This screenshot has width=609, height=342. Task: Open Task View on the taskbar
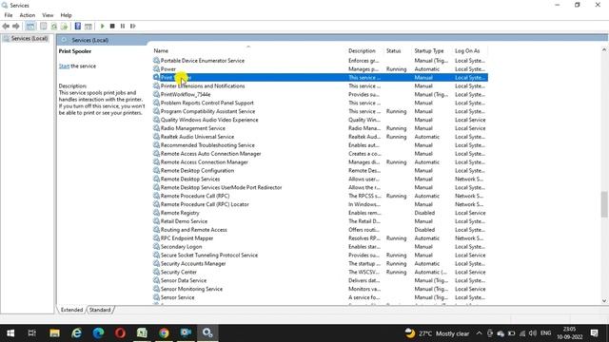pos(32,333)
